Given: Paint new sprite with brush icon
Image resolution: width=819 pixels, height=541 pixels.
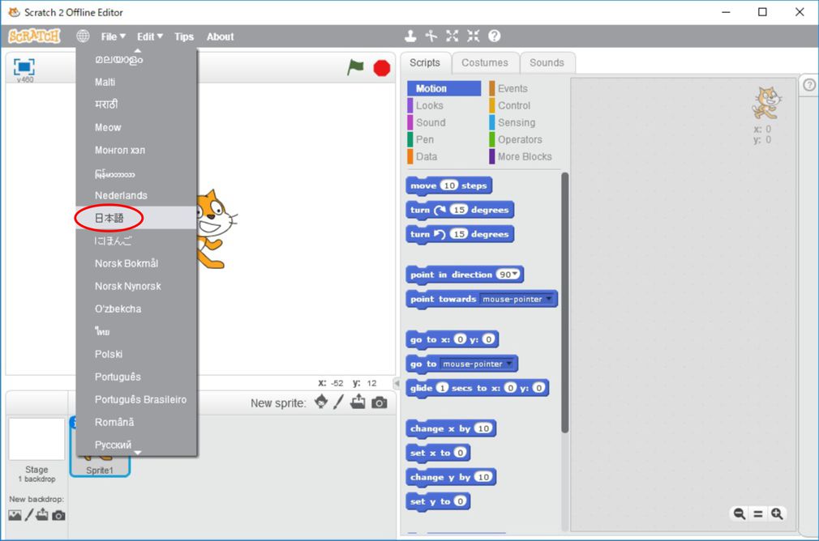Looking at the screenshot, I should [339, 402].
